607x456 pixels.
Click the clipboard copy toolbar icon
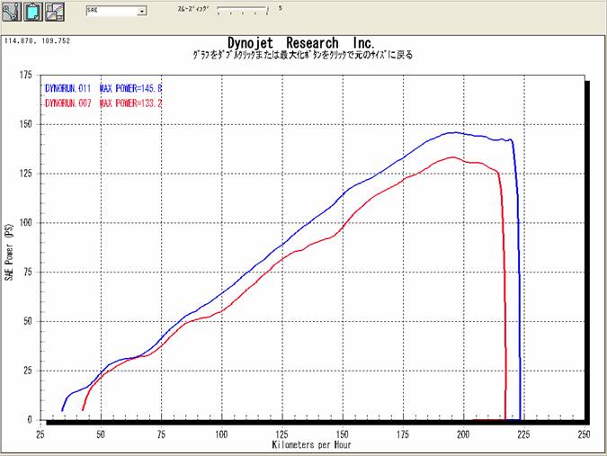[33, 12]
